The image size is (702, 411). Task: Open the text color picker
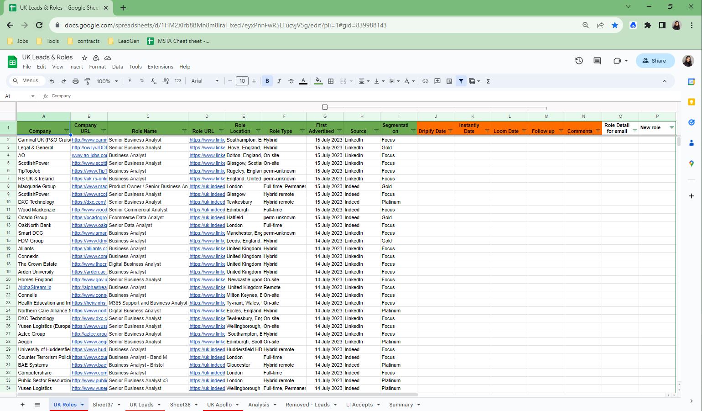[x=303, y=81]
